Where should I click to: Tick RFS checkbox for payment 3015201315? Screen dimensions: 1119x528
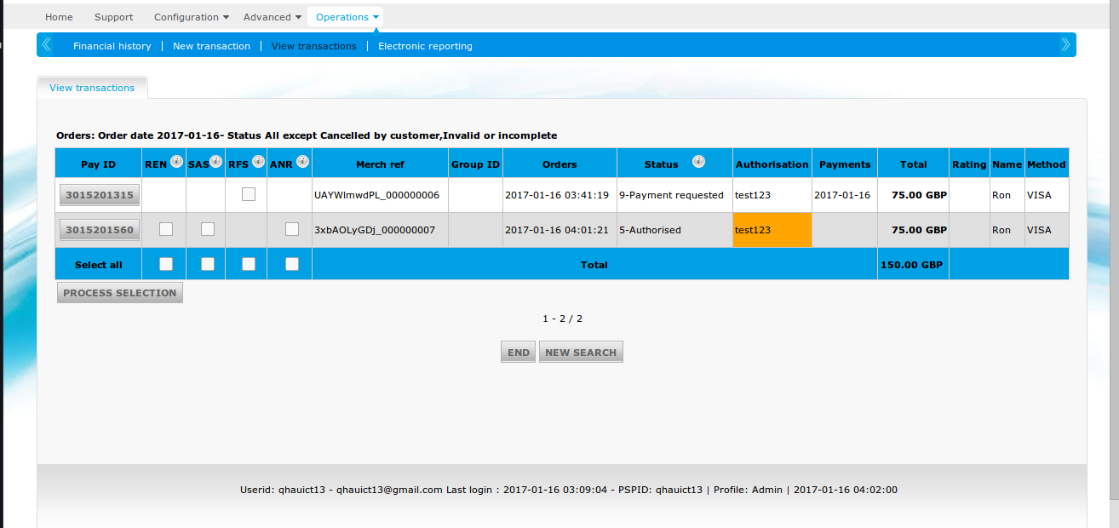point(248,194)
